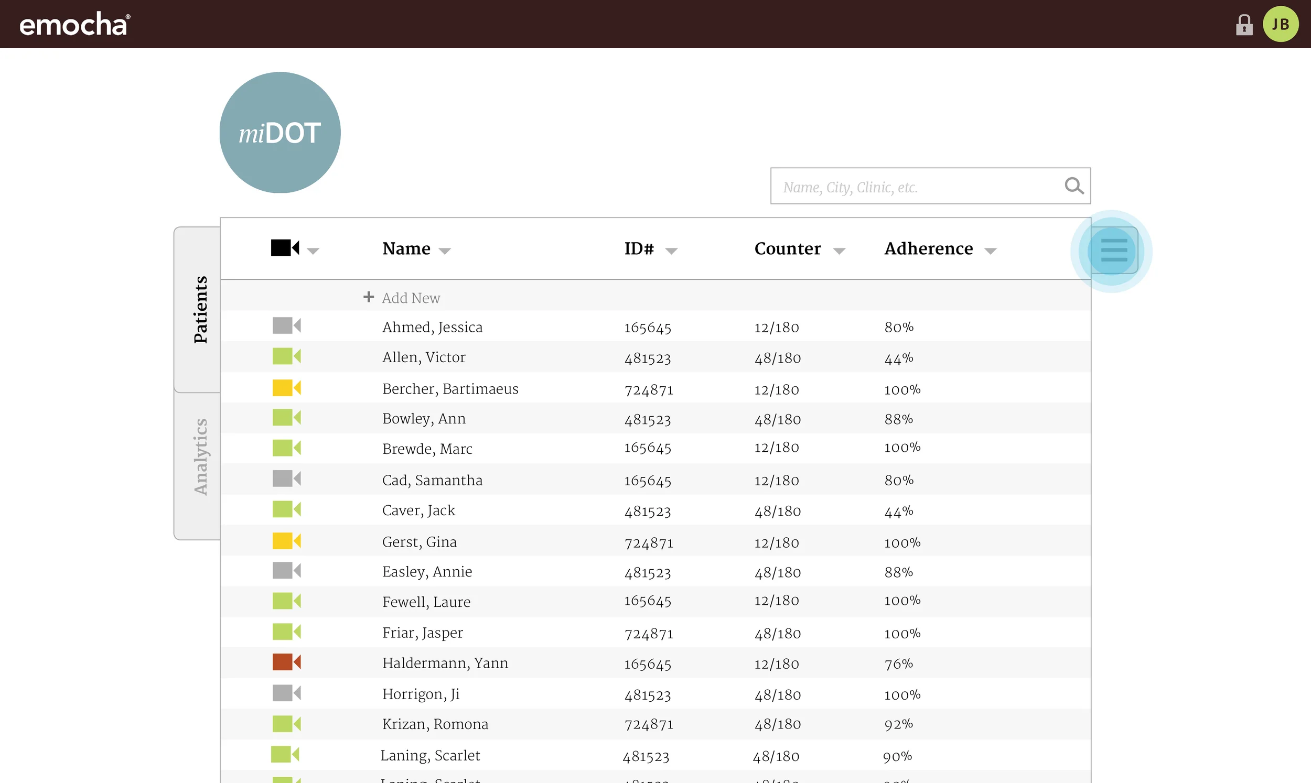
Task: Click the search magnifier icon
Action: click(x=1073, y=186)
